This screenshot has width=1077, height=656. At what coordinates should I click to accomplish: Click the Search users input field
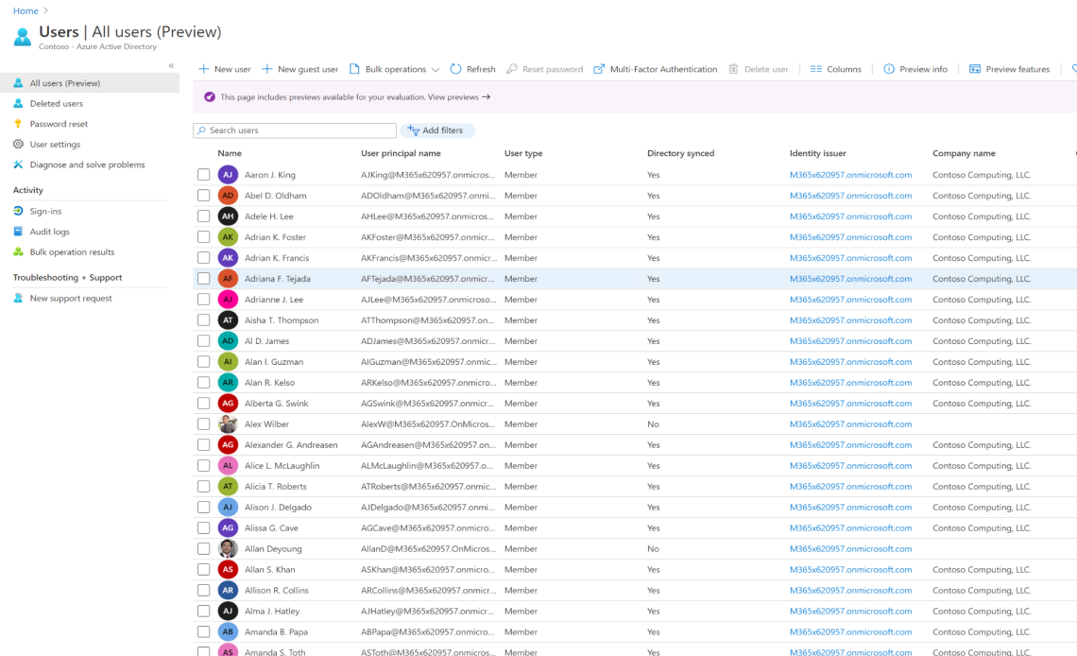pos(295,130)
